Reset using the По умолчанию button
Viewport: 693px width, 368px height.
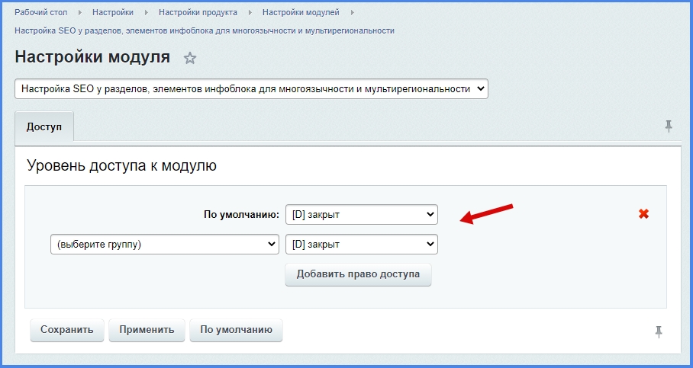(236, 330)
